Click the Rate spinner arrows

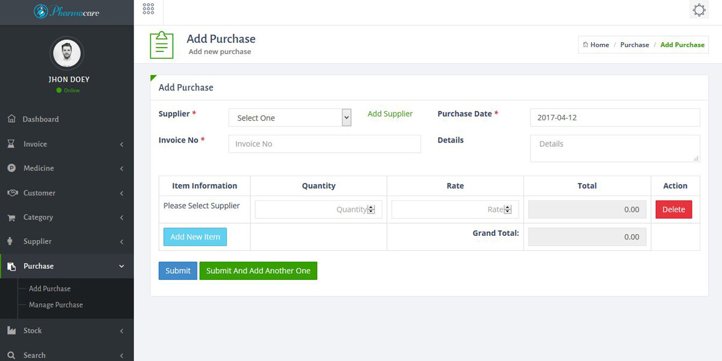(508, 209)
